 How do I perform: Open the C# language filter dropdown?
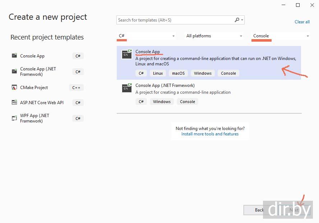[x=146, y=36]
